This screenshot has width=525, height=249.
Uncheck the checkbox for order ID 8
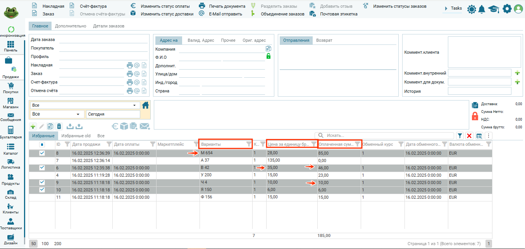point(42,153)
